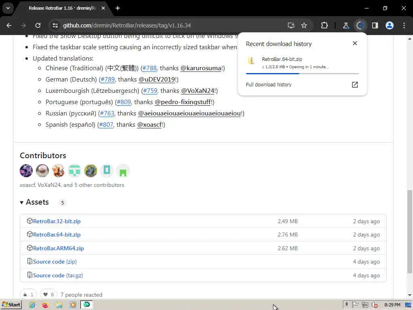Screen dimensions: 413x310
Task: Open Chrome Labs flask icon
Action: (x=346, y=25)
